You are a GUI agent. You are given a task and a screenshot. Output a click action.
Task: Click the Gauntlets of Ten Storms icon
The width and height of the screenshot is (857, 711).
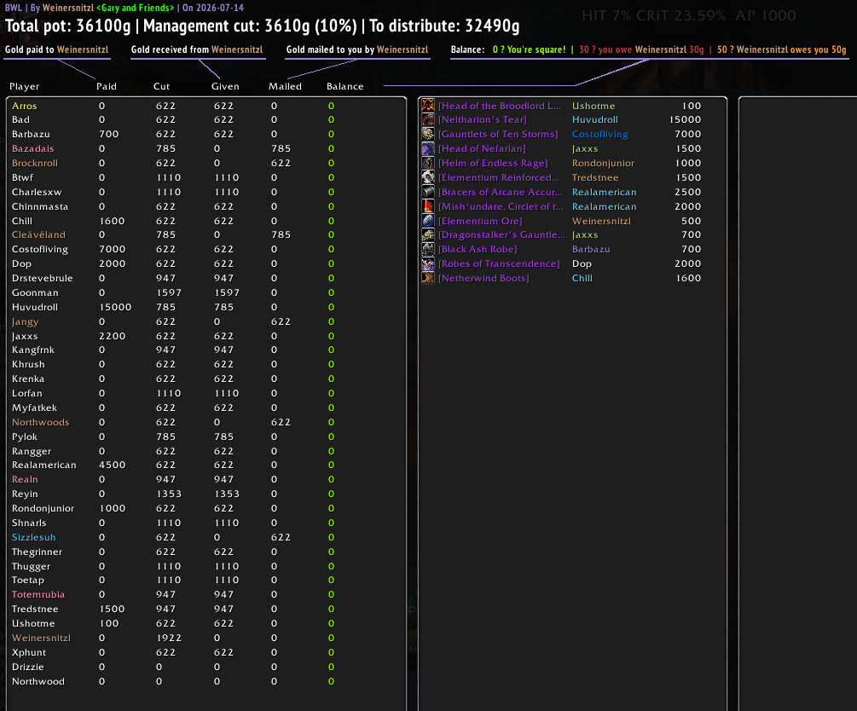point(428,134)
